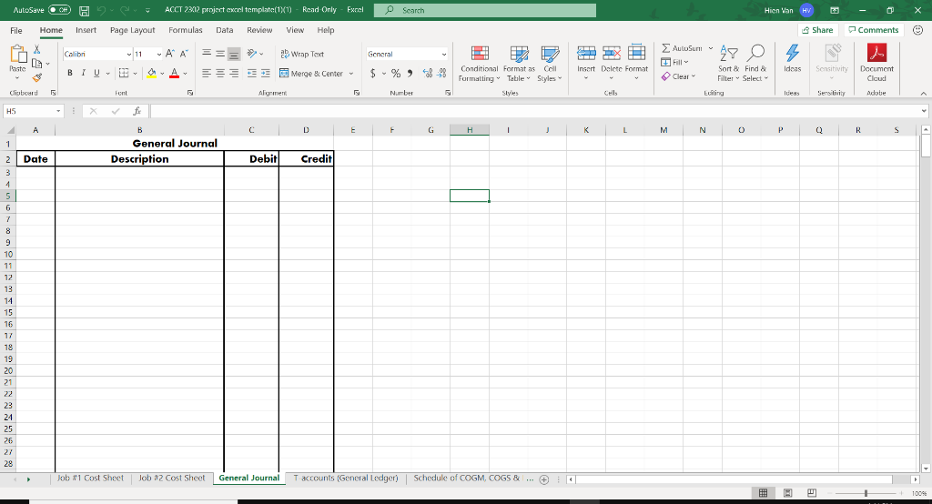Click the Accounting dollar format icon
Image resolution: width=932 pixels, height=504 pixels.
[372, 73]
